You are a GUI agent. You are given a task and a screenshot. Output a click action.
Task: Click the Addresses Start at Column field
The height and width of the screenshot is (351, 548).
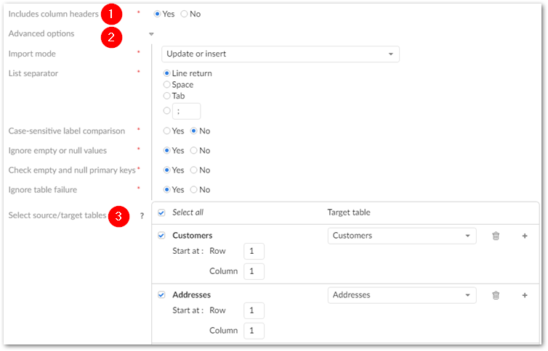[254, 330]
